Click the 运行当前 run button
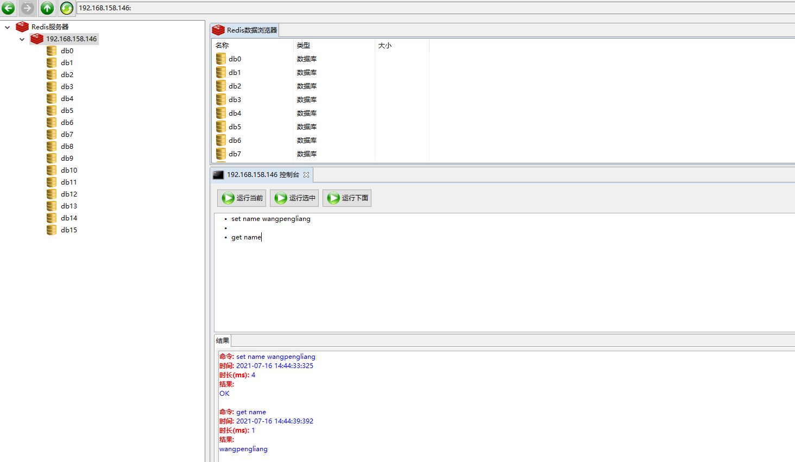 click(242, 198)
